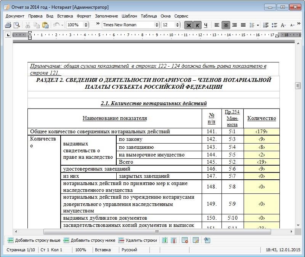The image size is (305, 257).
Task: Open the Шаблон menu
Action: coord(129,16)
